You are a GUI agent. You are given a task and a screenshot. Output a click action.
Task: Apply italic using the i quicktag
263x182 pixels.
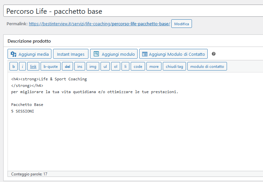tap(23, 67)
